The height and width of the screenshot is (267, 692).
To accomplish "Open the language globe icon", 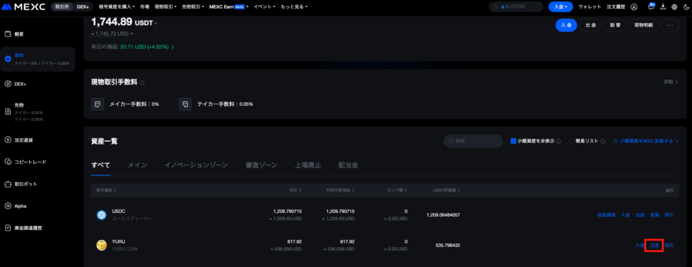I will point(674,7).
